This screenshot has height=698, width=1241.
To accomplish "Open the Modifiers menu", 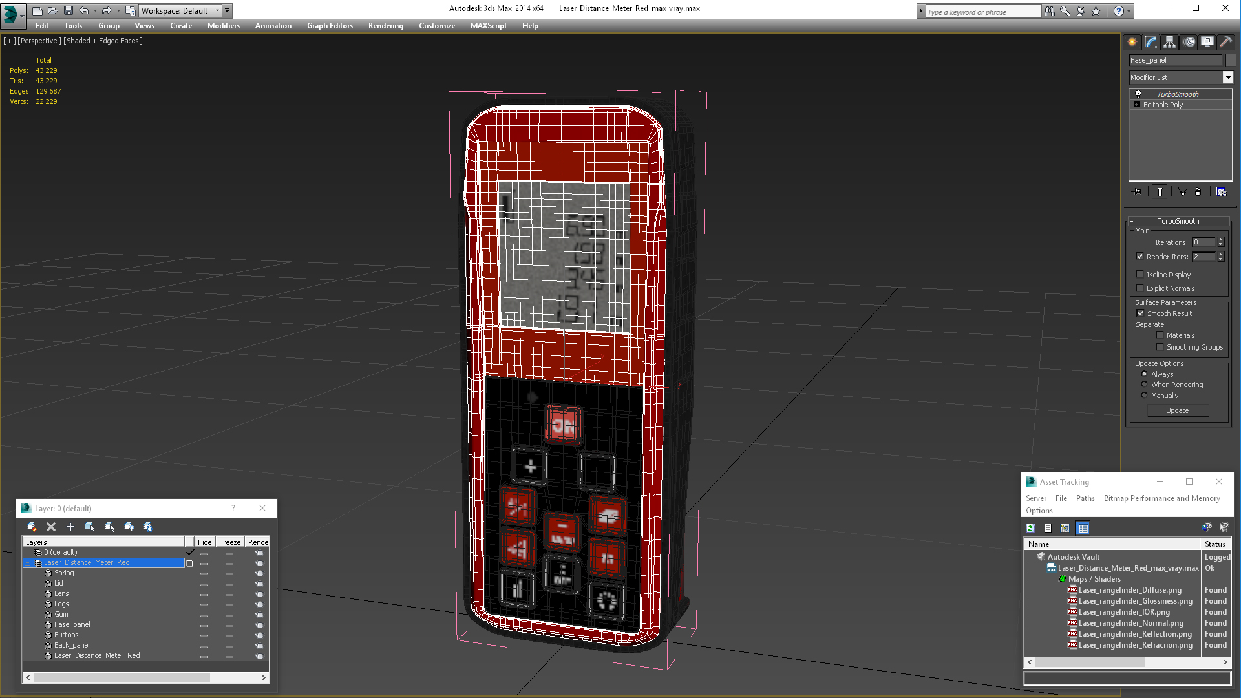I will 223,26.
